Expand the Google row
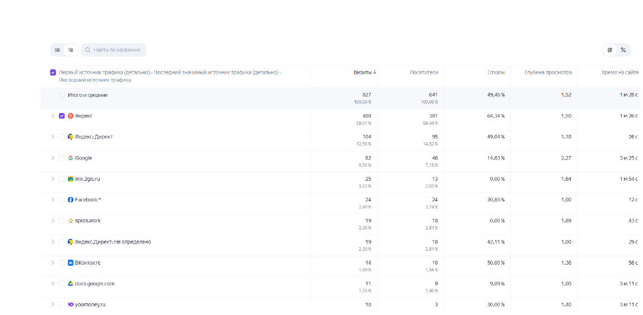The height and width of the screenshot is (315, 643). pos(53,158)
